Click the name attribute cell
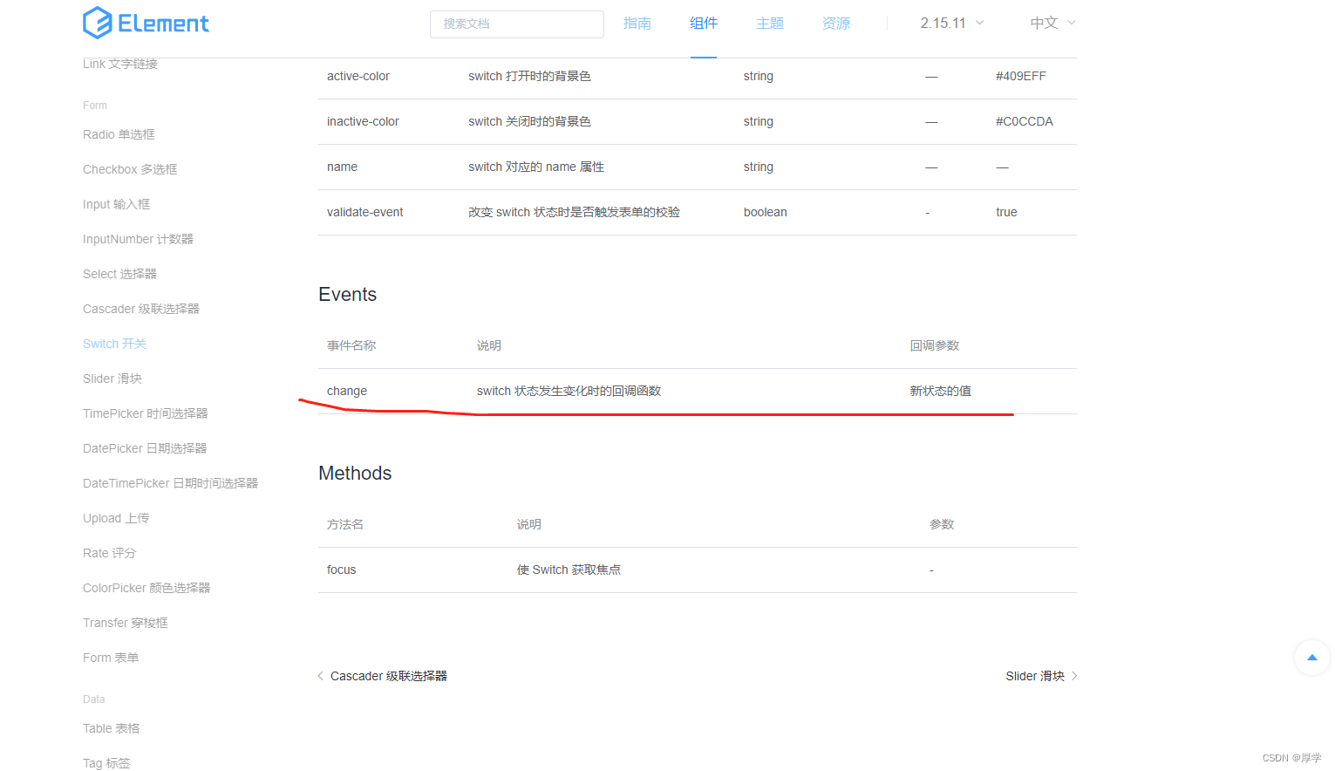Image resolution: width=1335 pixels, height=771 pixels. click(342, 167)
